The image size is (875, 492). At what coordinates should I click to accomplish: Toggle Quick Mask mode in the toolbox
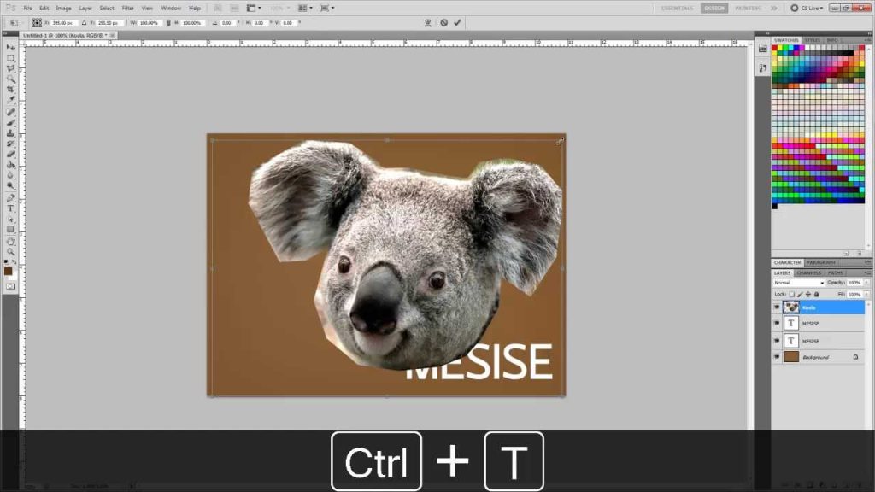point(10,286)
